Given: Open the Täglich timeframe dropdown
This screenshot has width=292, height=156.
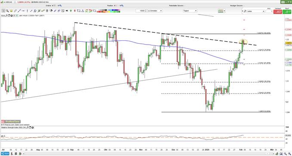Looking at the screenshot, I should (190, 11).
